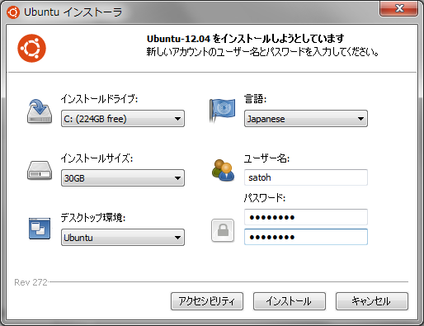The width and height of the screenshot is (424, 326).
Task: Click the username field containing satoh
Action: pyautogui.click(x=306, y=177)
